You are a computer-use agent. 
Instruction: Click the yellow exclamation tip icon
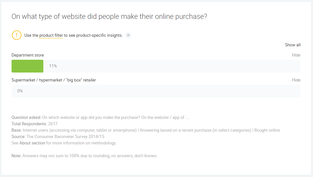coord(17,35)
